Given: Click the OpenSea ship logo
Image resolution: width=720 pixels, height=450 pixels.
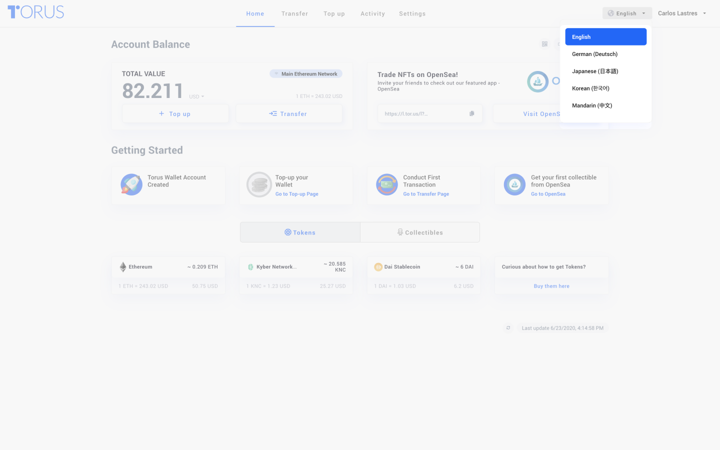Looking at the screenshot, I should [537, 81].
